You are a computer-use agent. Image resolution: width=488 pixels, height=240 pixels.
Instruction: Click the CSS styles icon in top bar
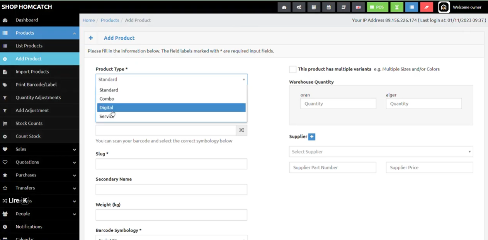pos(343,7)
